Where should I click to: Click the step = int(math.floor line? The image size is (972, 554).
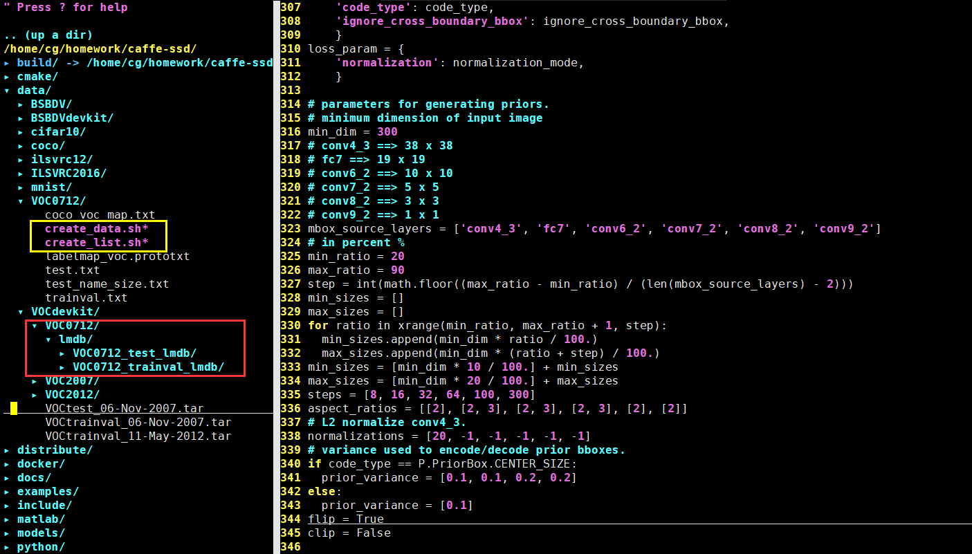580,284
